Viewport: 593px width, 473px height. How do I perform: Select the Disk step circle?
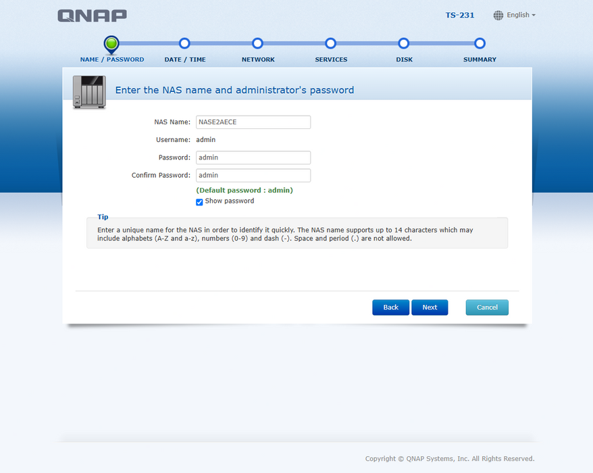(x=403, y=43)
